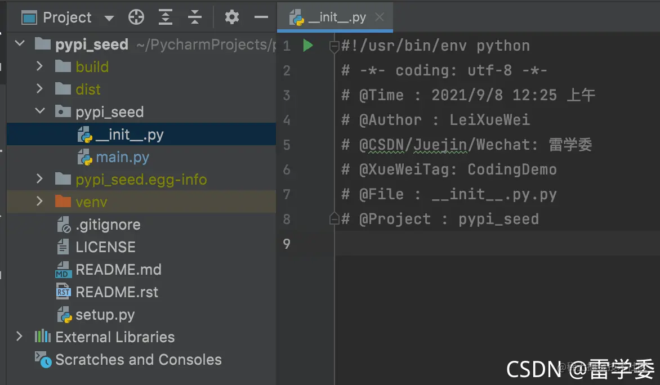Screen dimensions: 660x385
Task: Collapse the pypi_seed package folder
Action: [x=40, y=111]
